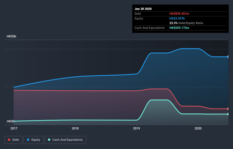Click the HK$559.172m cash value
This screenshot has height=149, width=233.
tap(179, 28)
